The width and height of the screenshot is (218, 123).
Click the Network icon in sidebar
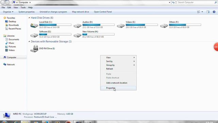point(5,65)
